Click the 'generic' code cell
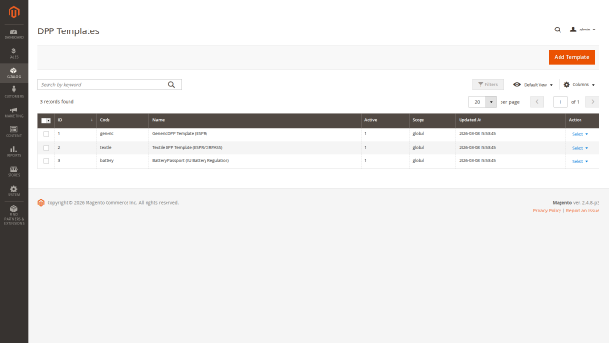The width and height of the screenshot is (609, 343). [123, 133]
